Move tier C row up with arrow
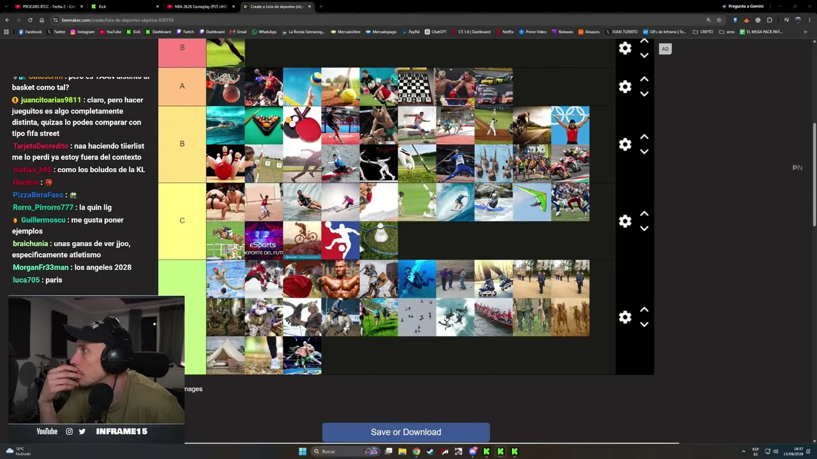 [x=644, y=214]
